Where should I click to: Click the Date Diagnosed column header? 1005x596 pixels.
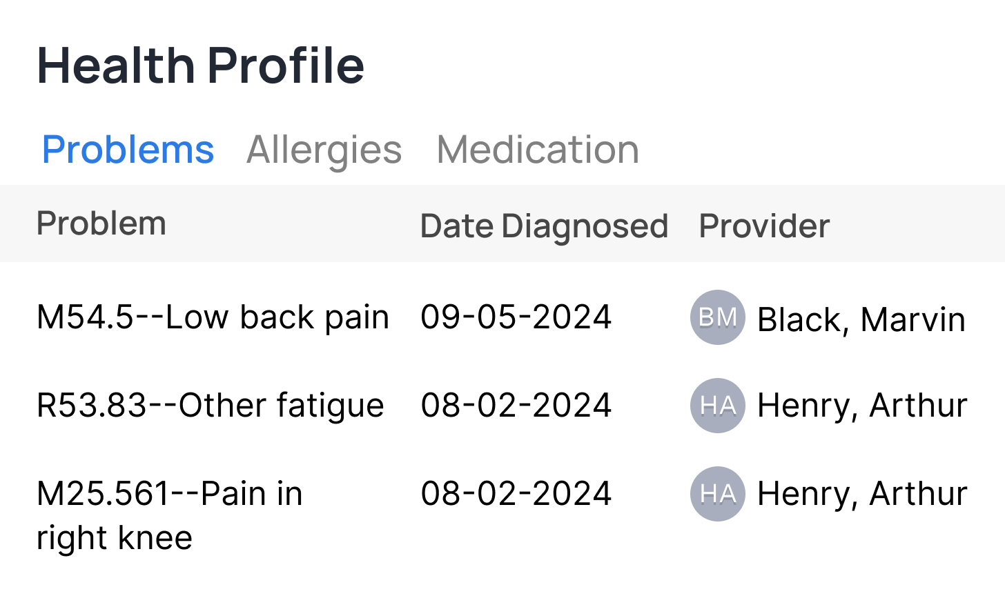tap(544, 226)
